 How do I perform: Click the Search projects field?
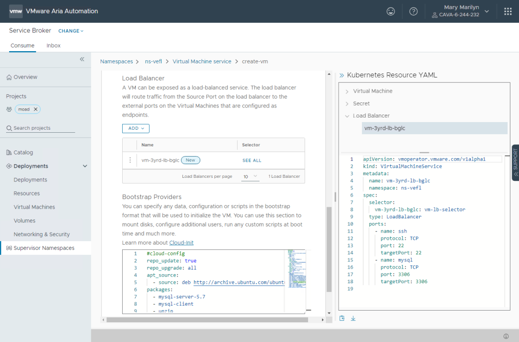click(43, 128)
